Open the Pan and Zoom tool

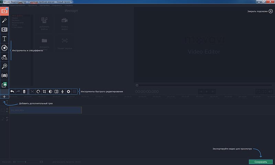pyautogui.click(x=4, y=66)
